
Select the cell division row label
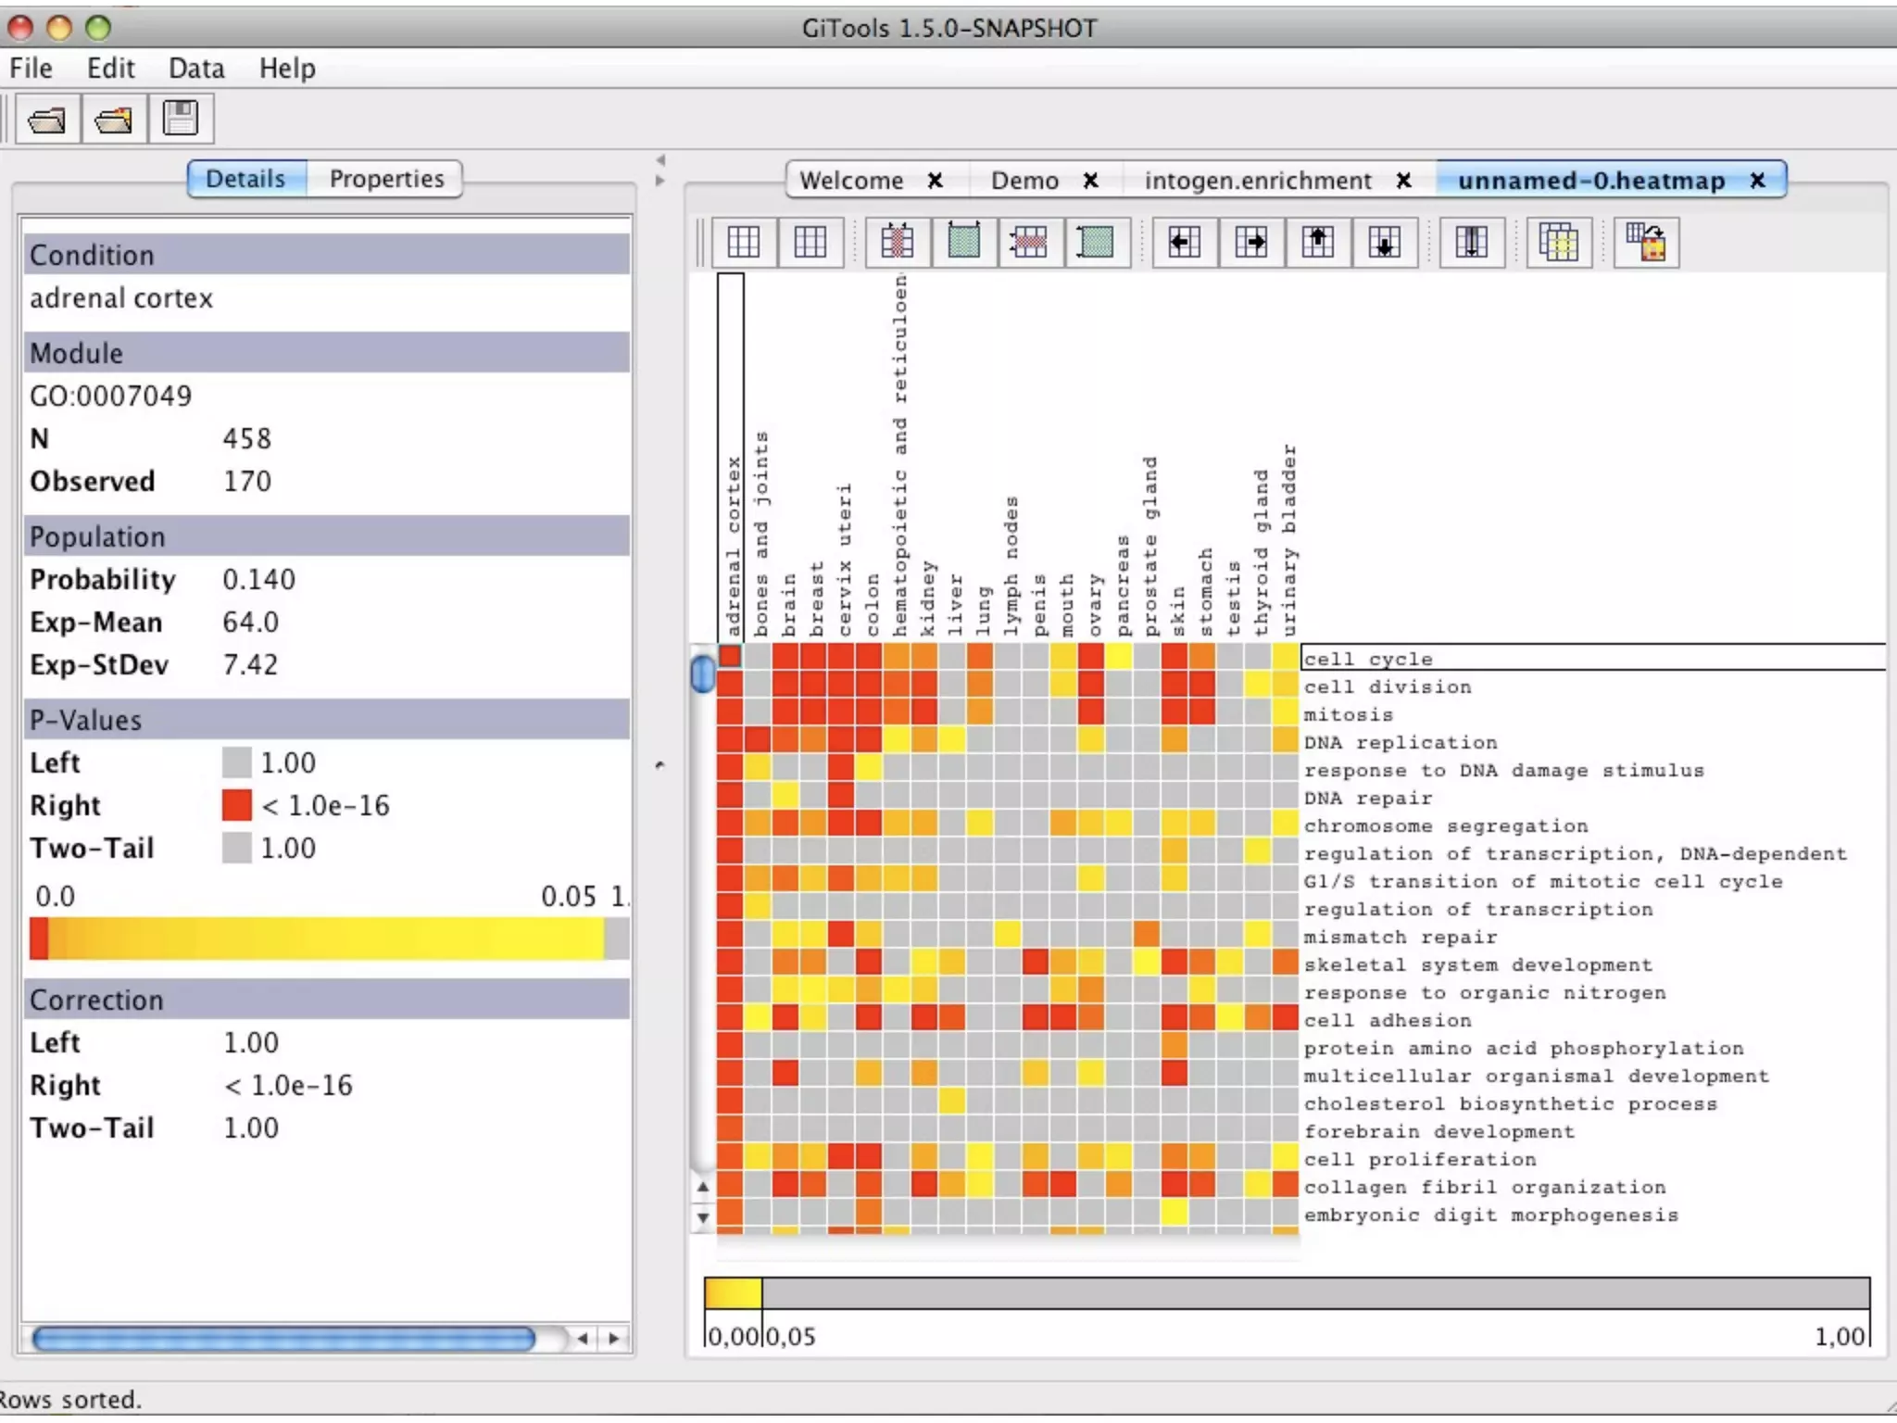(x=1387, y=687)
